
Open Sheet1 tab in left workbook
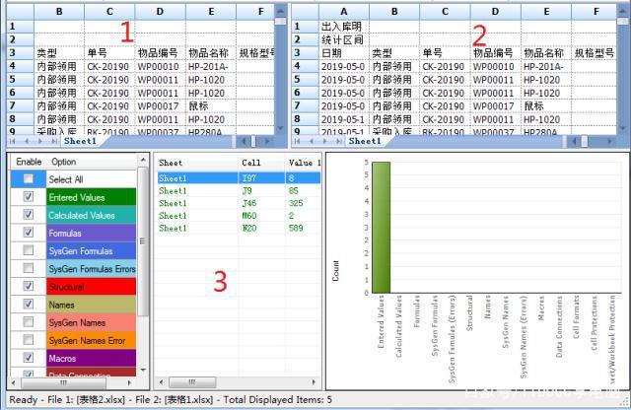pos(80,141)
